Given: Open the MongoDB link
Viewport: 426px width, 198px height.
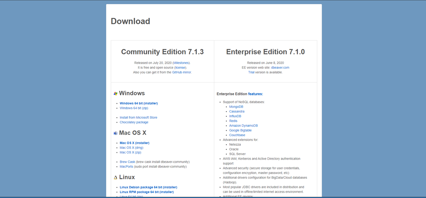Looking at the screenshot, I should point(236,107).
